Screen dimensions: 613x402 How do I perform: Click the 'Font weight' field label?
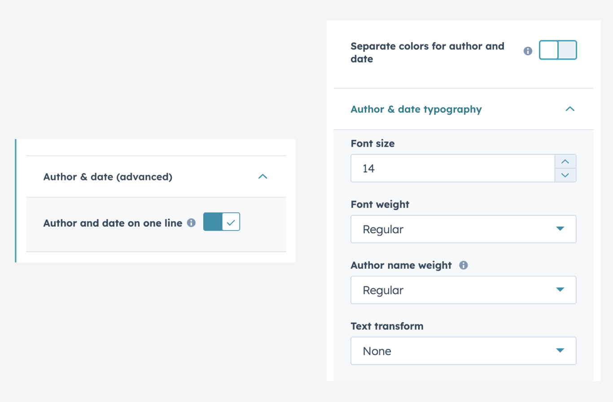(380, 204)
